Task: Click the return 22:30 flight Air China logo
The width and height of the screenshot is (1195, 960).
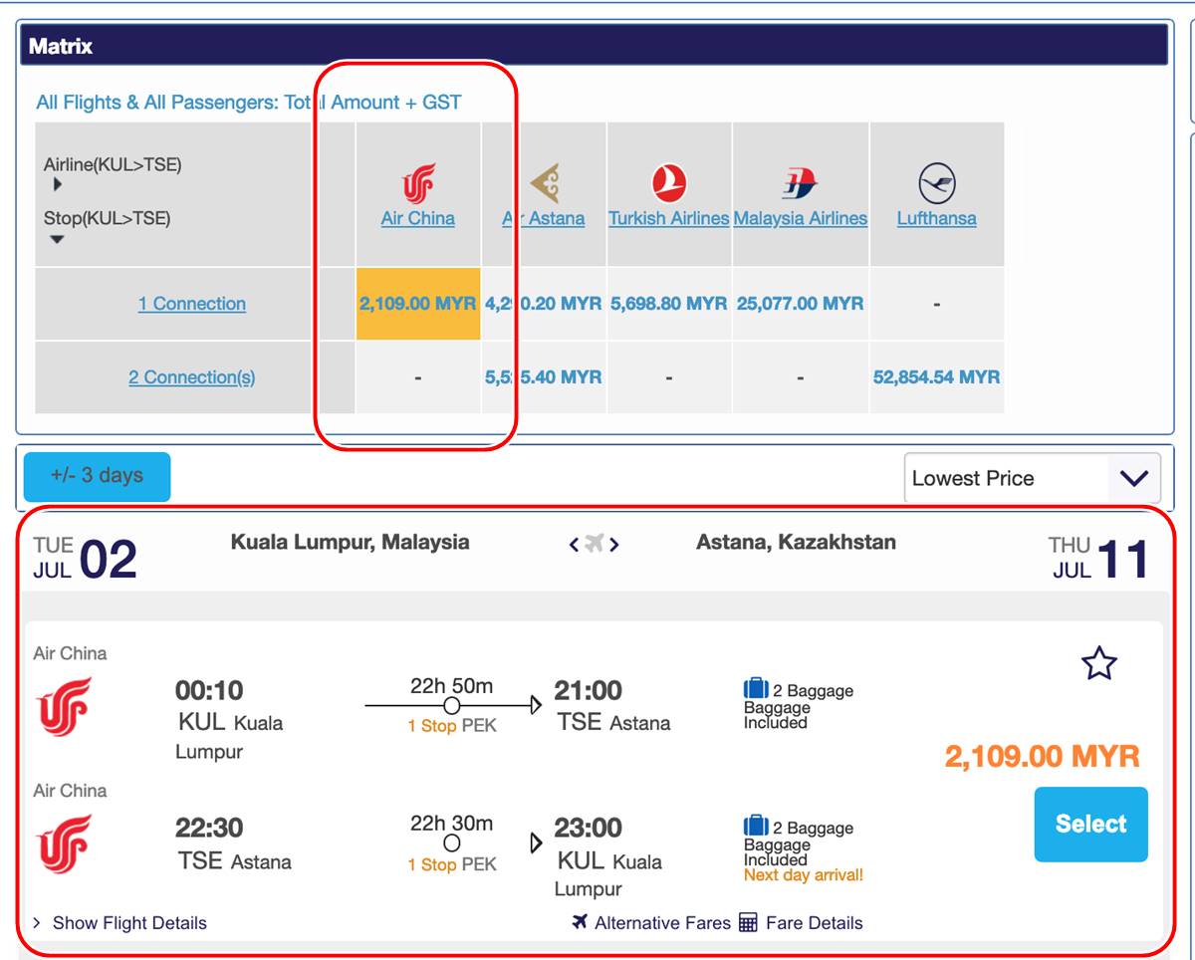Action: 65,843
